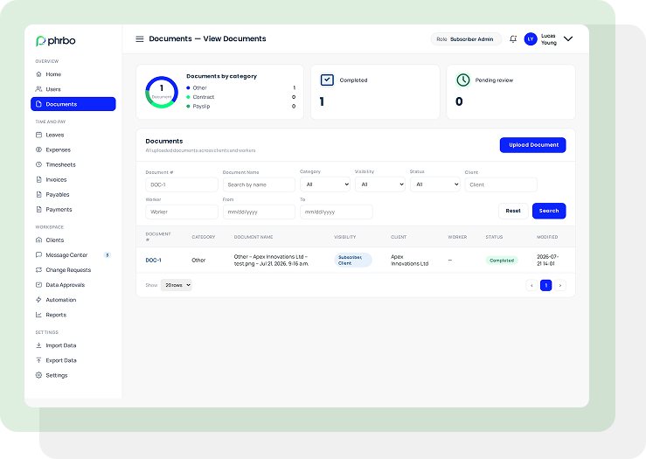The height and width of the screenshot is (459, 646).
Task: Click the Home sidebar icon
Action: pos(38,74)
